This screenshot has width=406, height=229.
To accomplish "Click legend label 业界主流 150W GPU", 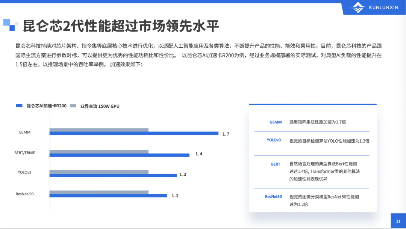I will 100,106.
